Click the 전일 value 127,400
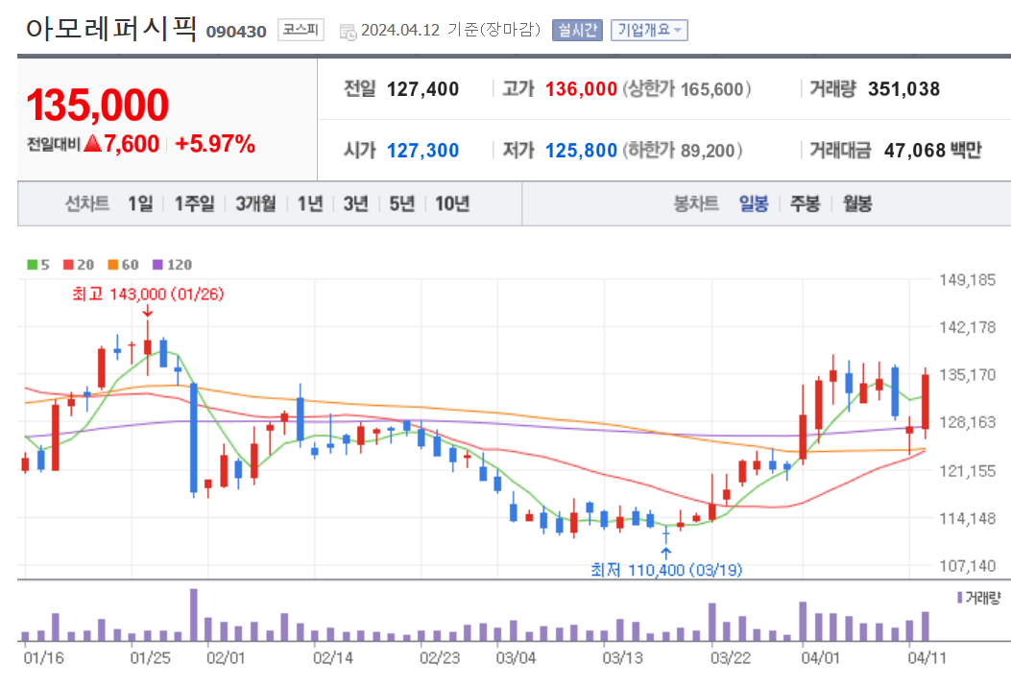The height and width of the screenshot is (687, 1011). (423, 89)
